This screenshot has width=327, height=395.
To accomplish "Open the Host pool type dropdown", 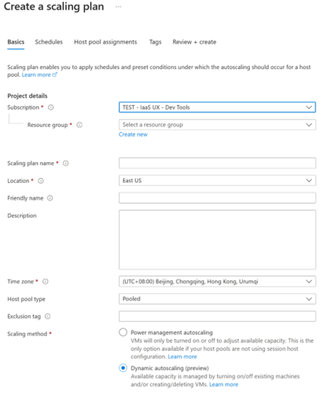I will click(217, 299).
